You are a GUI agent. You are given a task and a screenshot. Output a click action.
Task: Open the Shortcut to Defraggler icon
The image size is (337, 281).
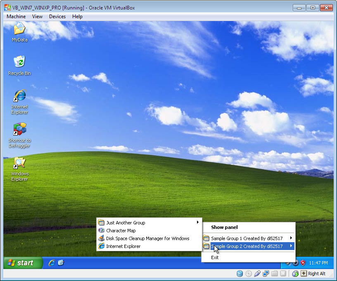(19, 130)
